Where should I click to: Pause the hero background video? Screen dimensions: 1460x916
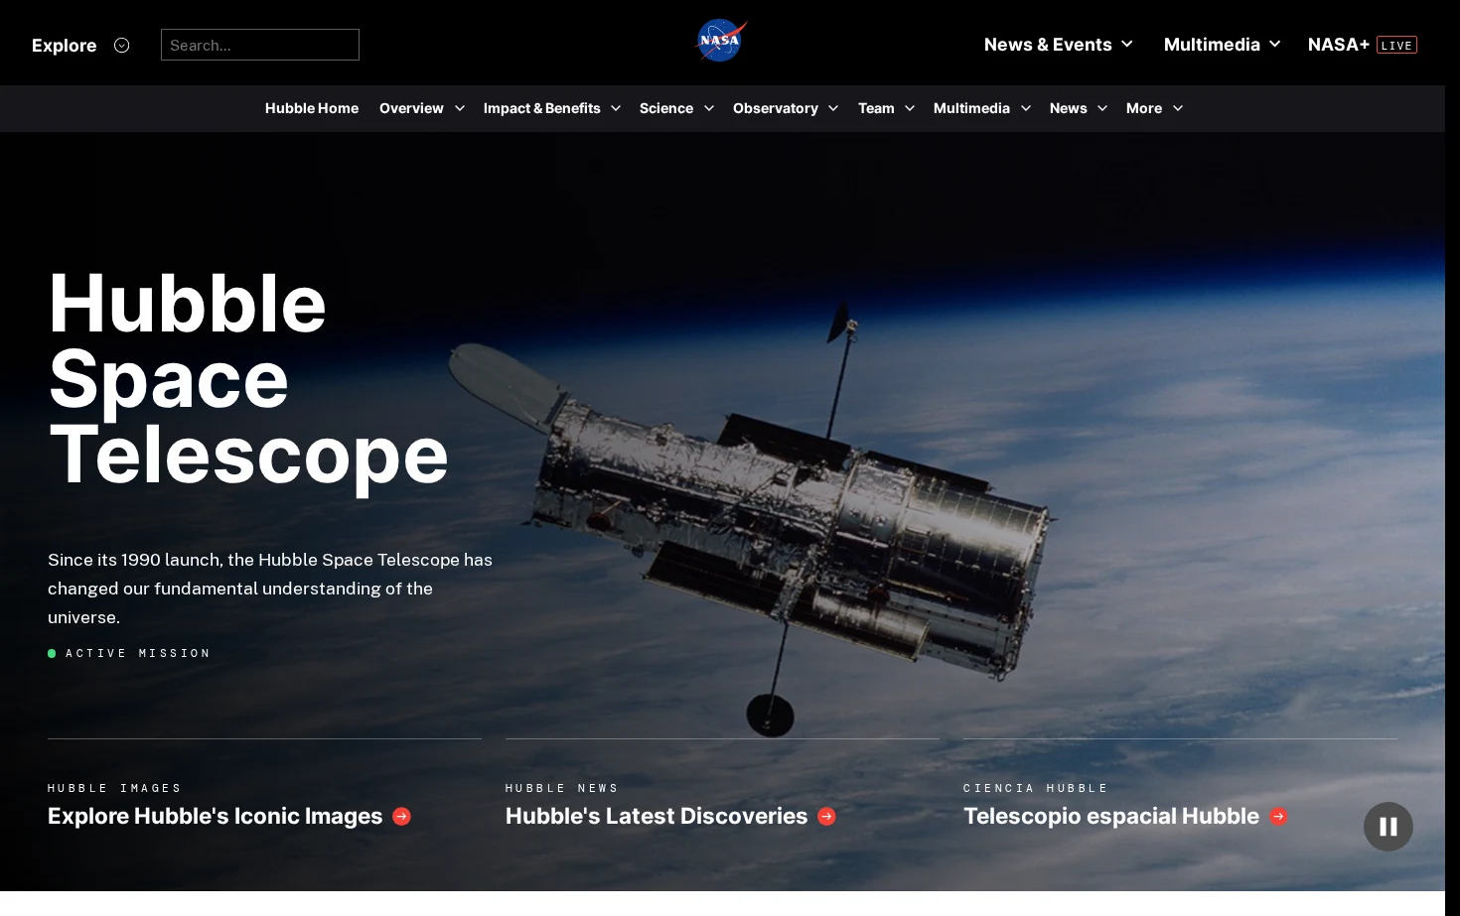[1388, 827]
